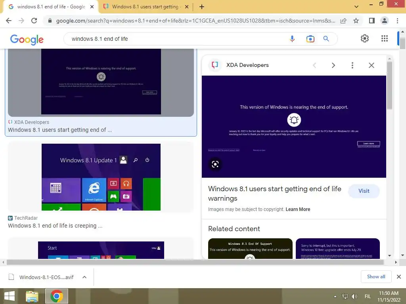The width and height of the screenshot is (406, 304).
Task: Click the large preview image
Action: (294, 127)
